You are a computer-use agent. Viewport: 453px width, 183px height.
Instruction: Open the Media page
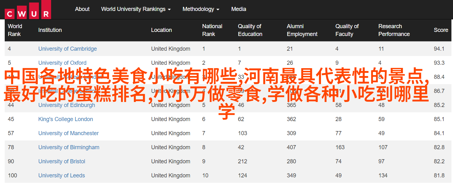pos(239,9)
